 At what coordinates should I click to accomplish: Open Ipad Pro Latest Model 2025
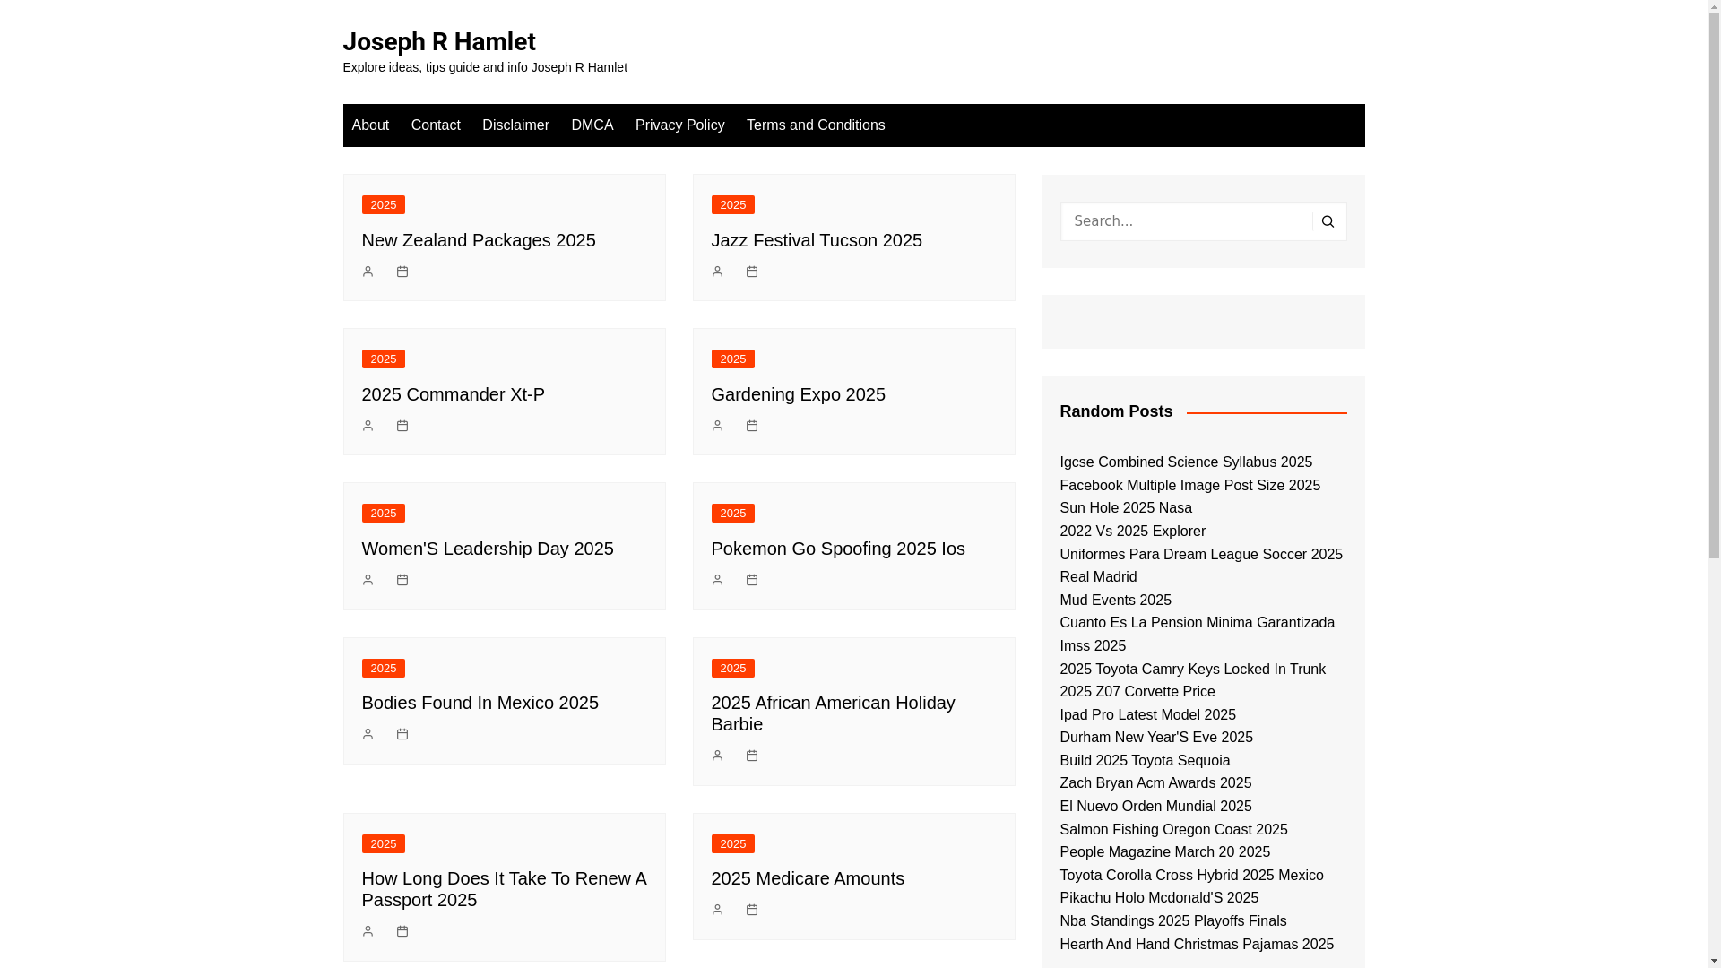[1147, 715]
